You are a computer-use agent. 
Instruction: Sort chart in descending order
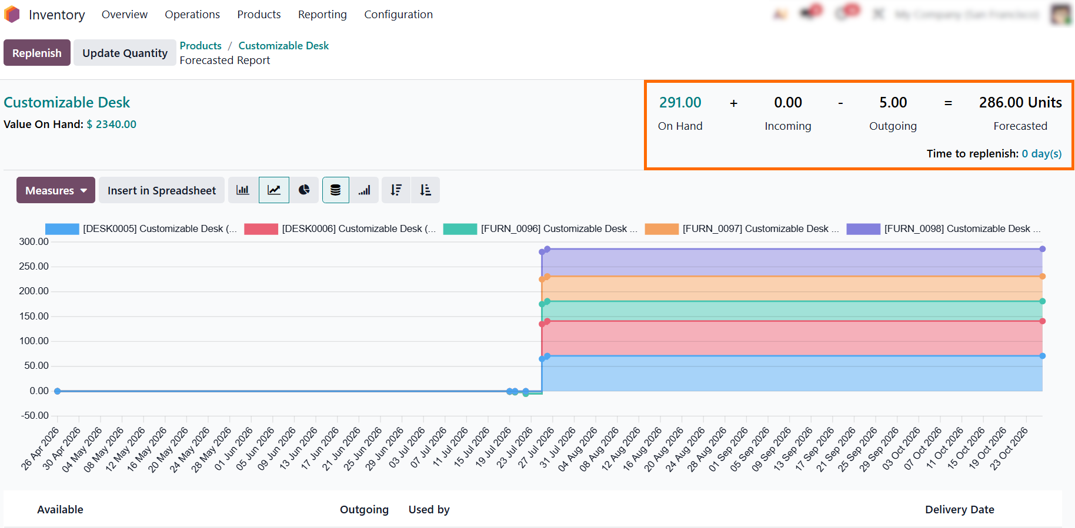coord(396,190)
